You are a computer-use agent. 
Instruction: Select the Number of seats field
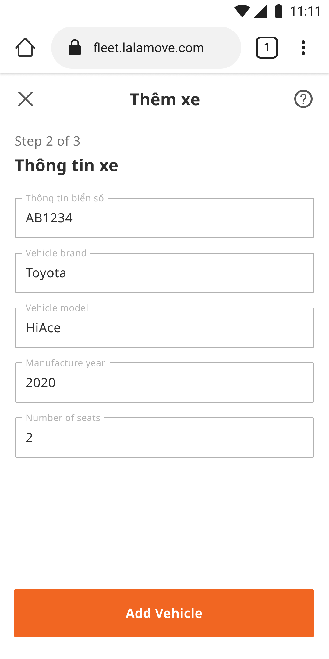(x=164, y=438)
